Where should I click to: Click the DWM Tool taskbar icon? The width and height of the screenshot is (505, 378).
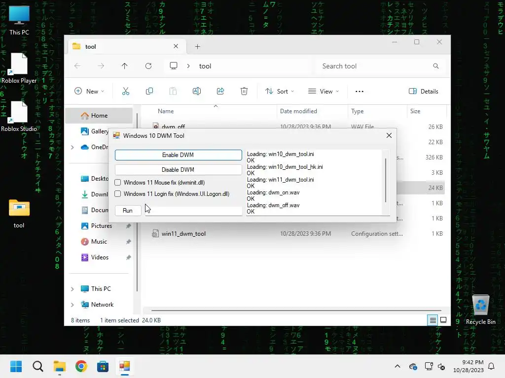pos(124,366)
